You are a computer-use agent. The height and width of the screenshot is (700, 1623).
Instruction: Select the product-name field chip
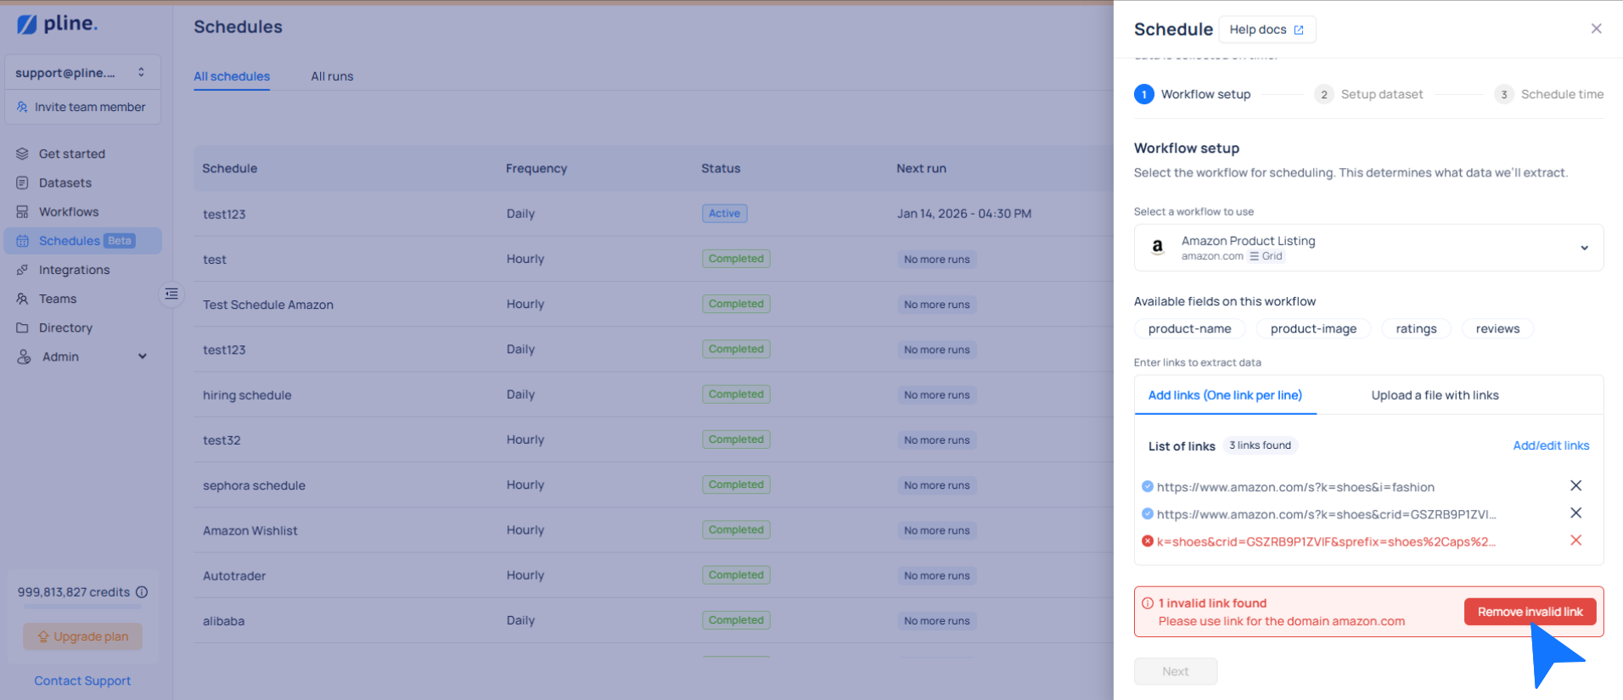(x=1189, y=329)
